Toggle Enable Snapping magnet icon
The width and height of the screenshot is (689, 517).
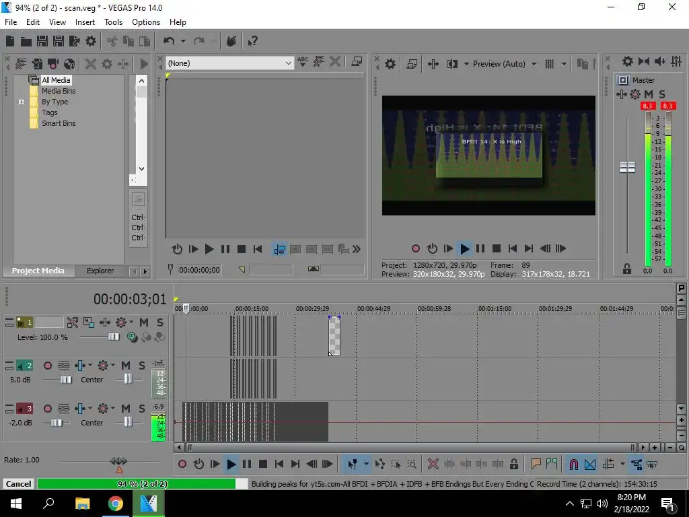[x=574, y=464]
